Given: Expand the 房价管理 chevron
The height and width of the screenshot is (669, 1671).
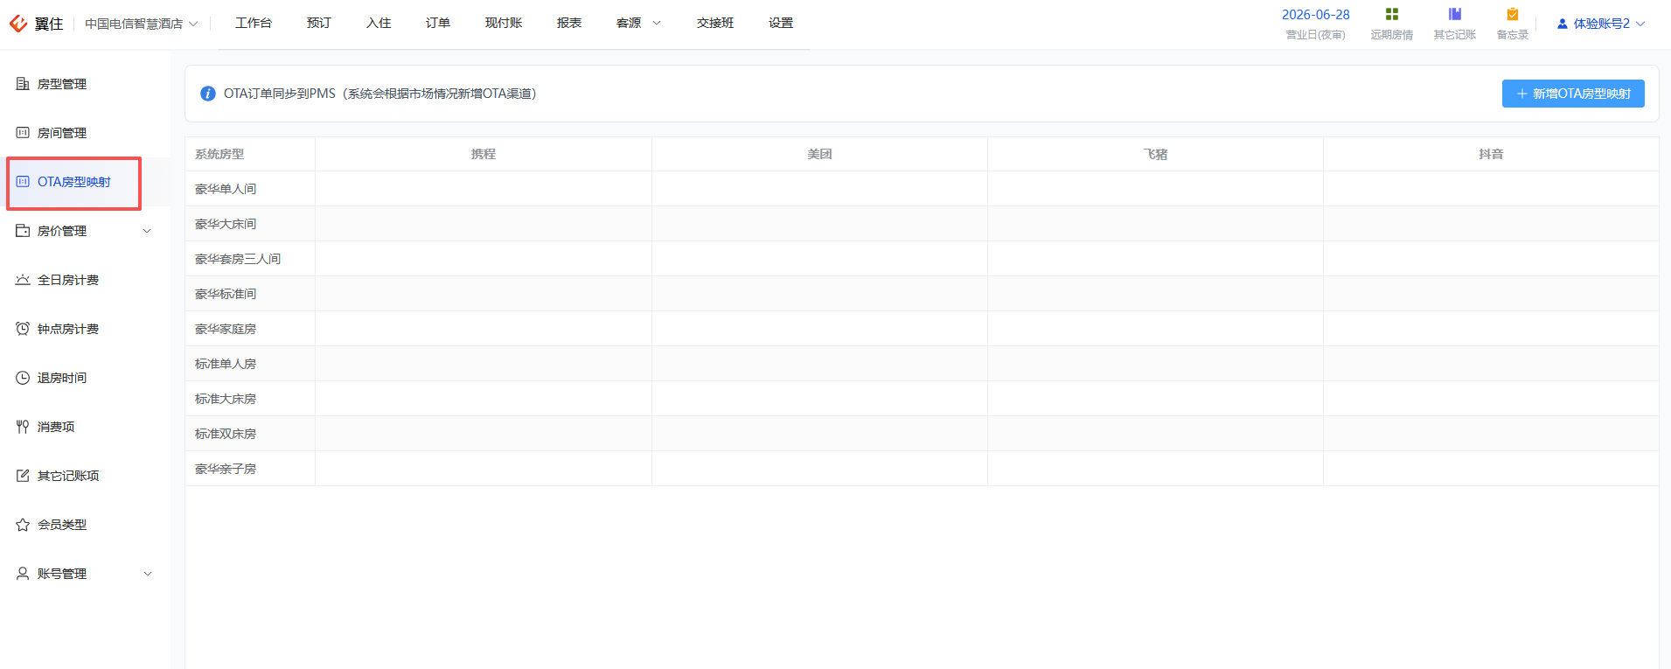Looking at the screenshot, I should coord(147,231).
